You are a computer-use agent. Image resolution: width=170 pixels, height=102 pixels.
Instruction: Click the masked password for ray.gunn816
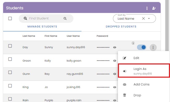(103, 74)
